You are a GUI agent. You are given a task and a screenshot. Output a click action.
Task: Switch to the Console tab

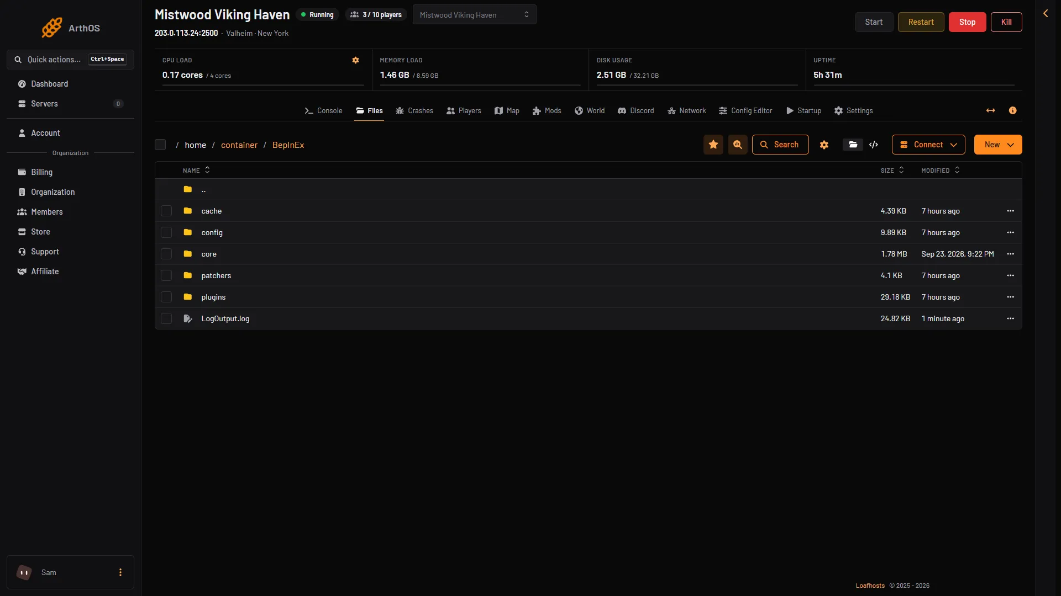click(324, 110)
